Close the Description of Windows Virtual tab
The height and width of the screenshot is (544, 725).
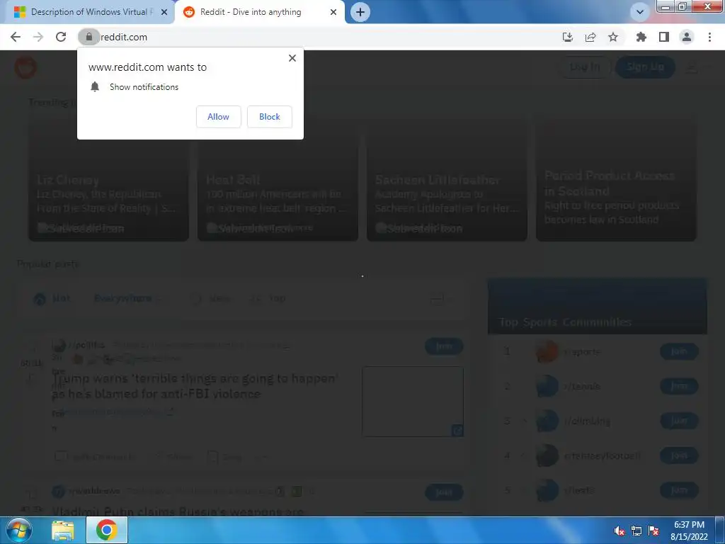[x=164, y=12]
